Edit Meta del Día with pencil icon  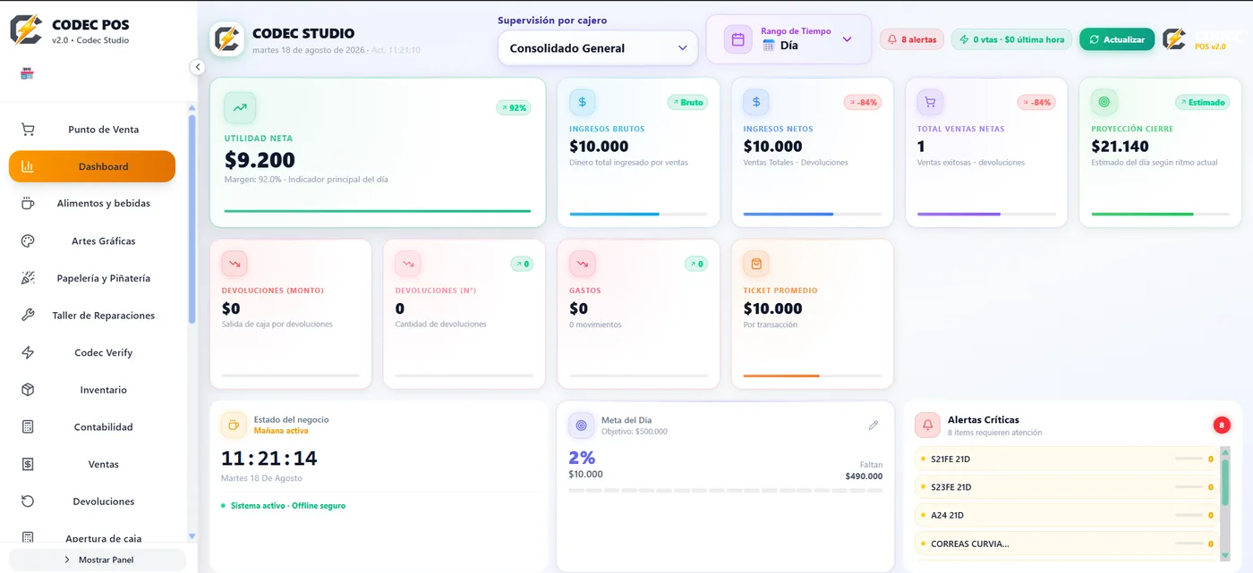pyautogui.click(x=874, y=426)
